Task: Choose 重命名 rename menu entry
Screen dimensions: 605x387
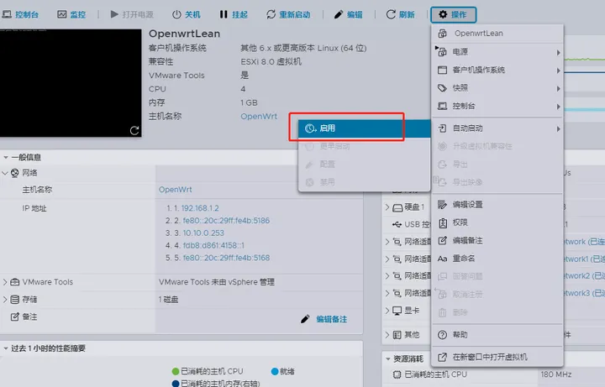Action: click(497, 259)
